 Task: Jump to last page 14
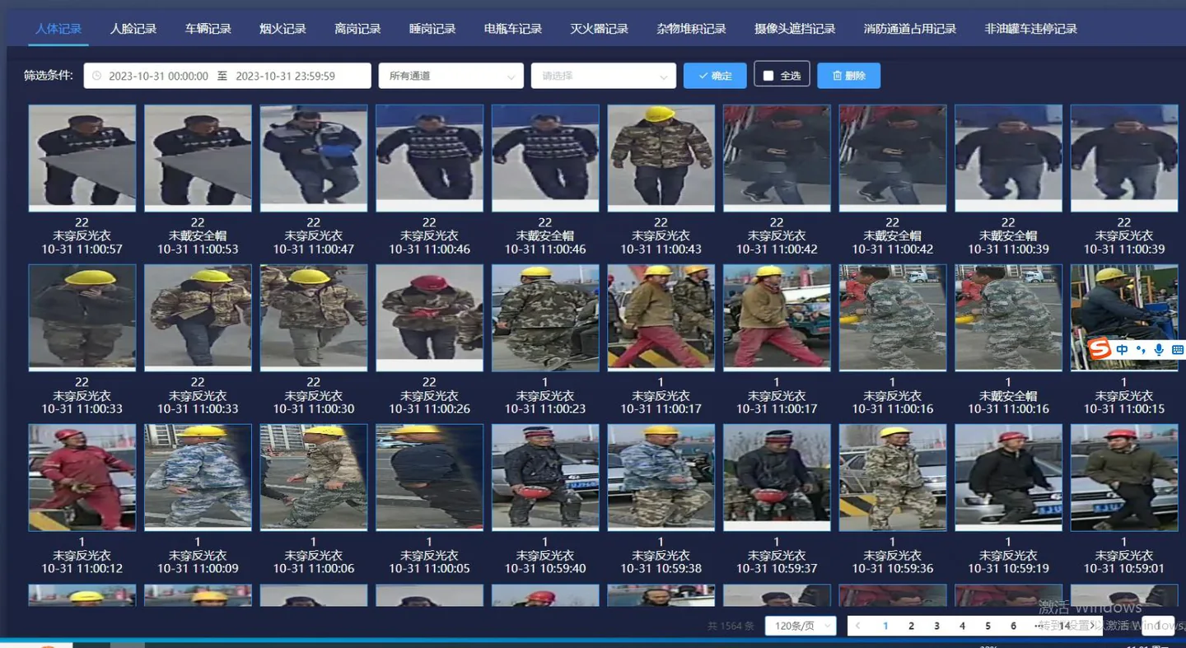click(1065, 626)
